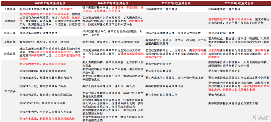This screenshot has width=271, height=122.
Task: Click the line "坚持民生为大，努力为人民群众多办实事"
Action: click(x=45, y=112)
